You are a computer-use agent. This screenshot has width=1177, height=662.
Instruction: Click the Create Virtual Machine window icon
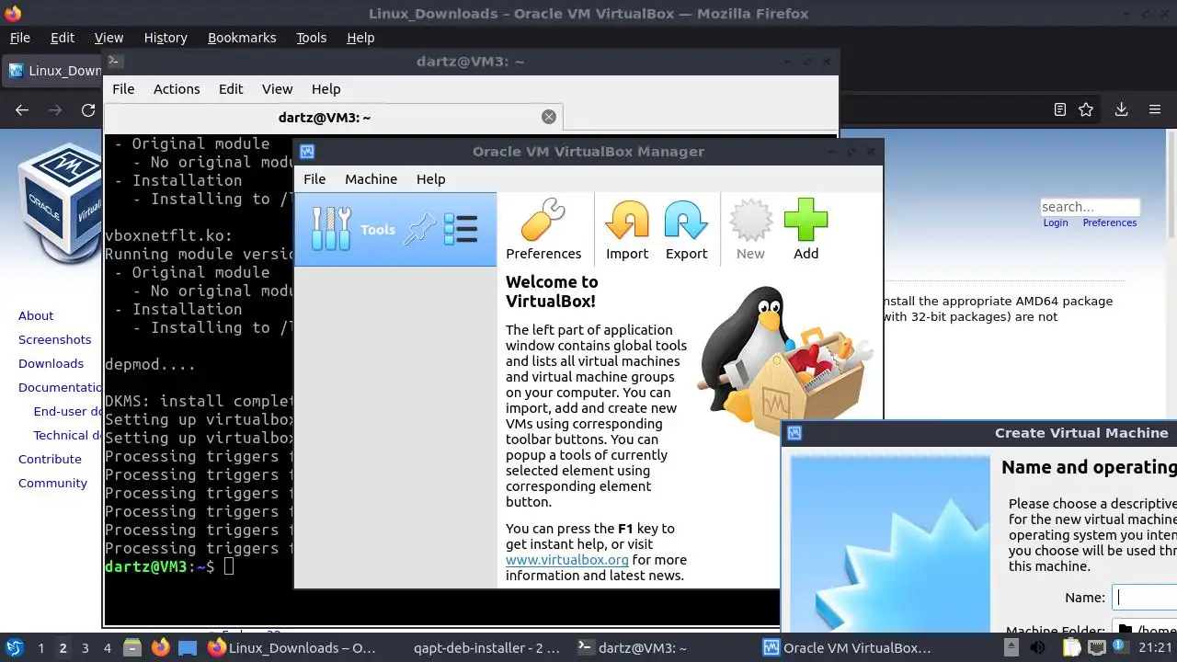point(794,433)
